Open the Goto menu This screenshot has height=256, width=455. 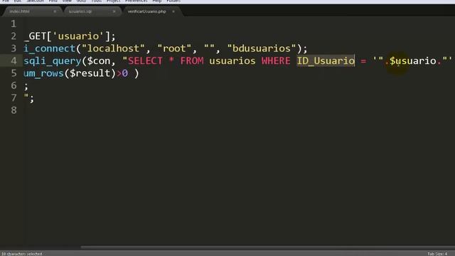81,1
